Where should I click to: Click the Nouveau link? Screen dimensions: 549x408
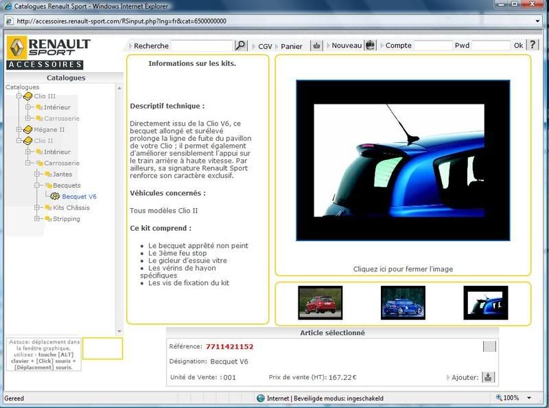(x=347, y=45)
